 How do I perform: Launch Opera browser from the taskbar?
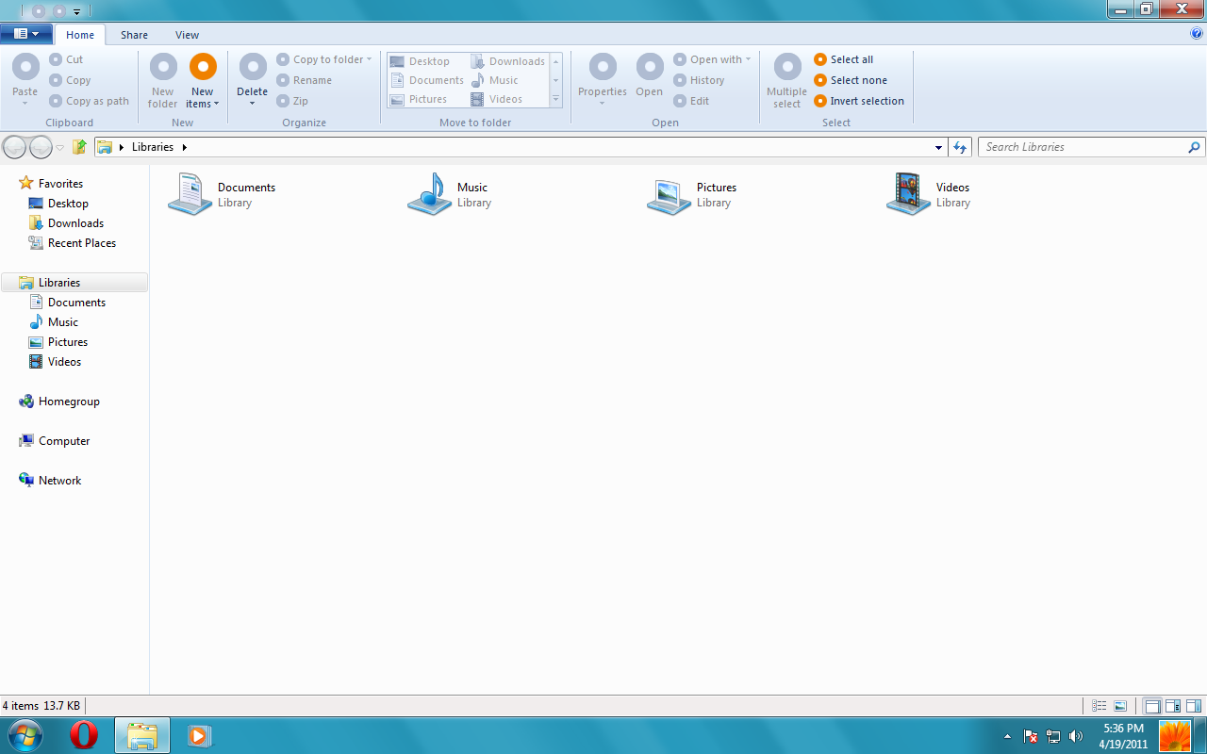(84, 735)
